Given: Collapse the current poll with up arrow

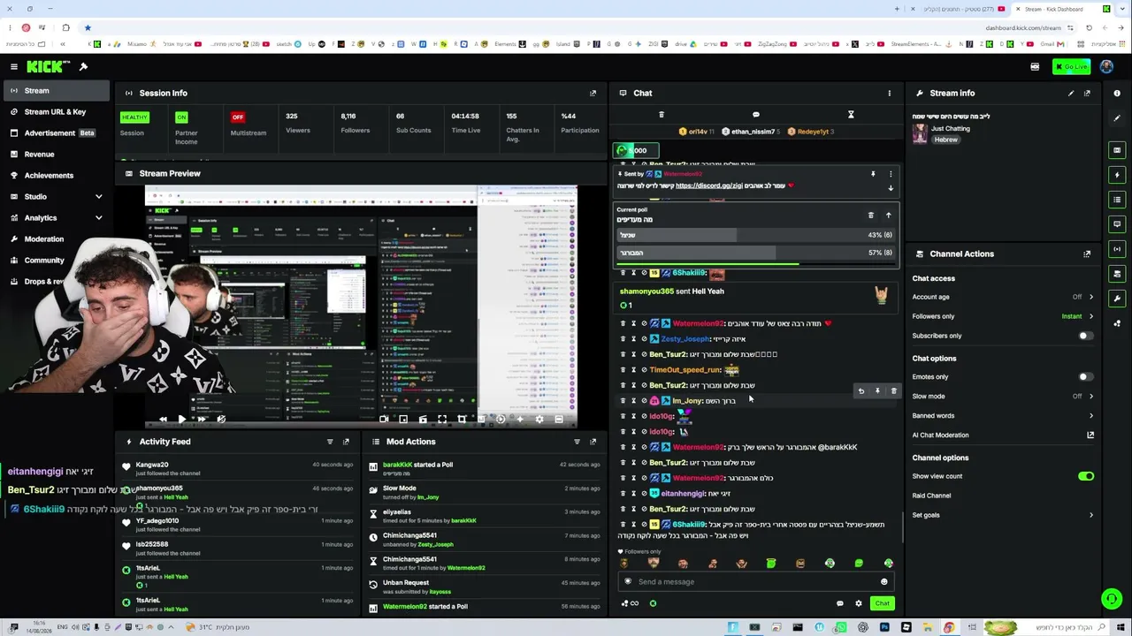Looking at the screenshot, I should (889, 215).
